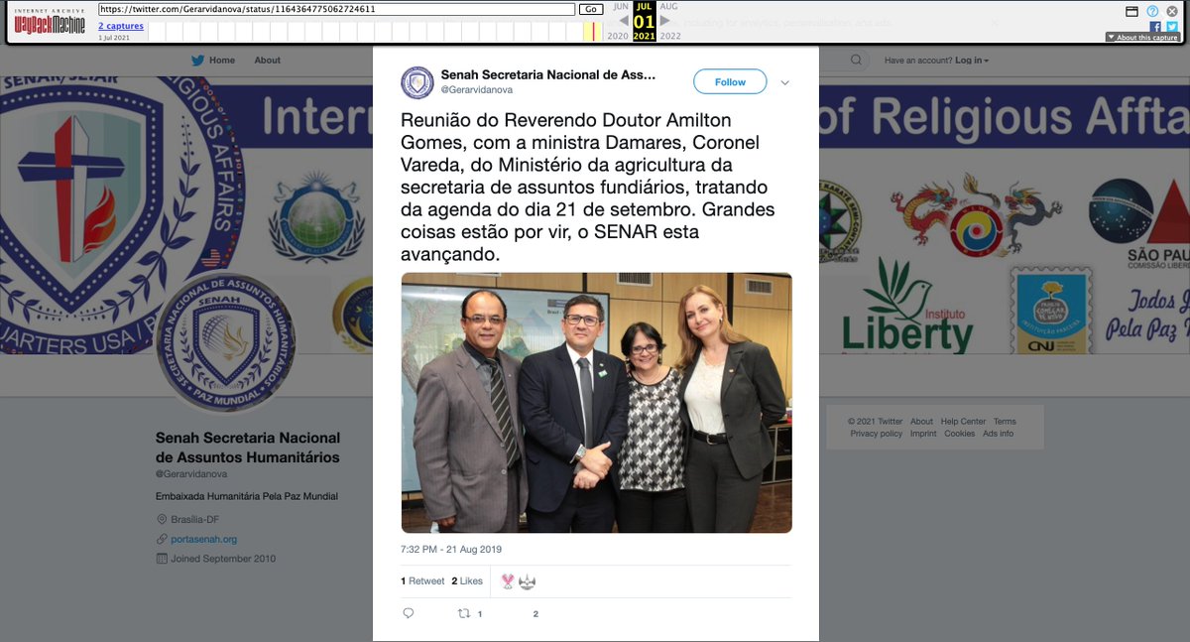This screenshot has height=642, width=1190.
Task: Click the retweet count number 1
Action: coord(480,614)
